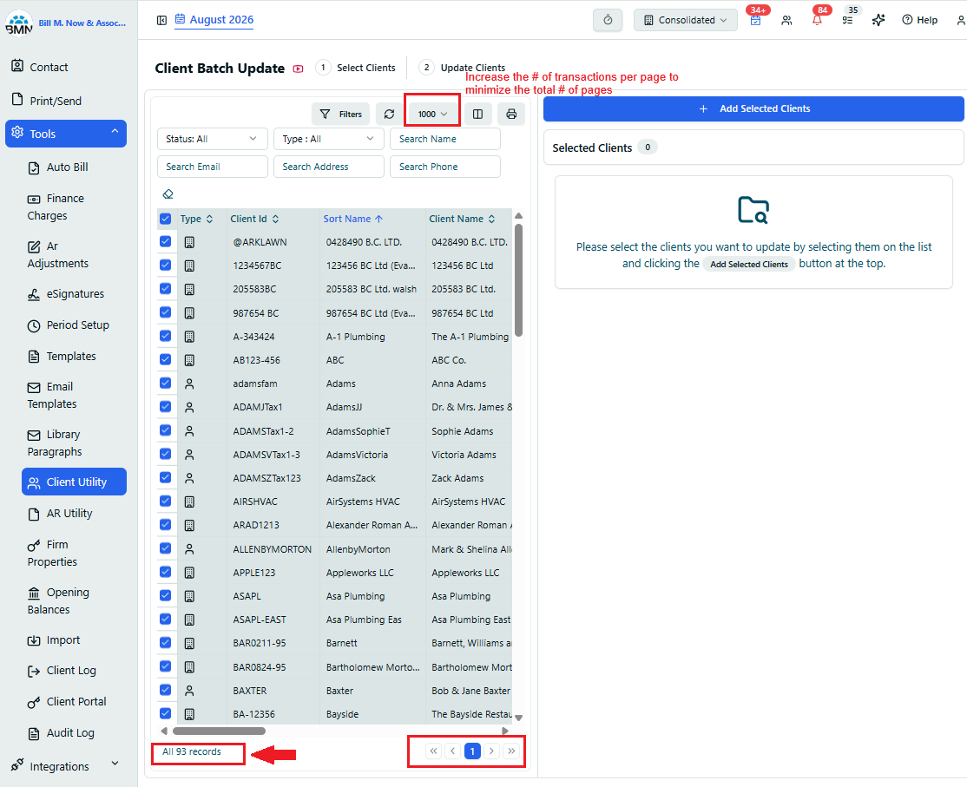Uncheck the AB123-456 client row
Image resolution: width=967 pixels, height=787 pixels.
tap(165, 359)
